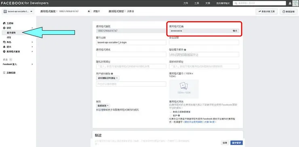Viewport: 299px width, 147px height.
Task: Click the Facebook for Developers logo
Action: pos(25,3)
